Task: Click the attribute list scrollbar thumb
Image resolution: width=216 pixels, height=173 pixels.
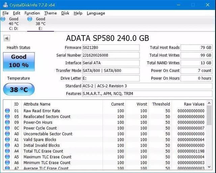Action: click(209, 115)
